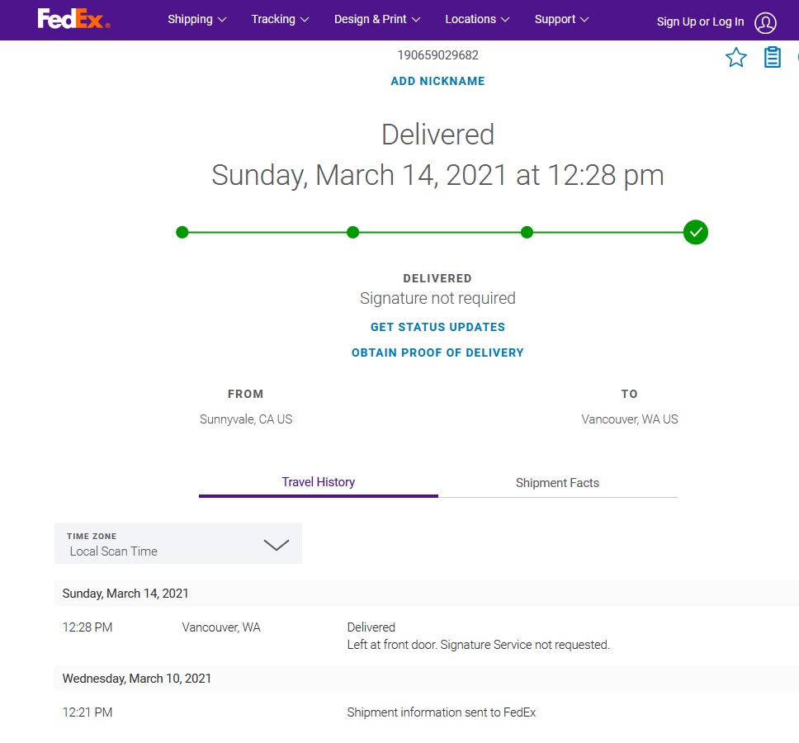Expand the Shipping menu
The image size is (799, 743).
[196, 19]
